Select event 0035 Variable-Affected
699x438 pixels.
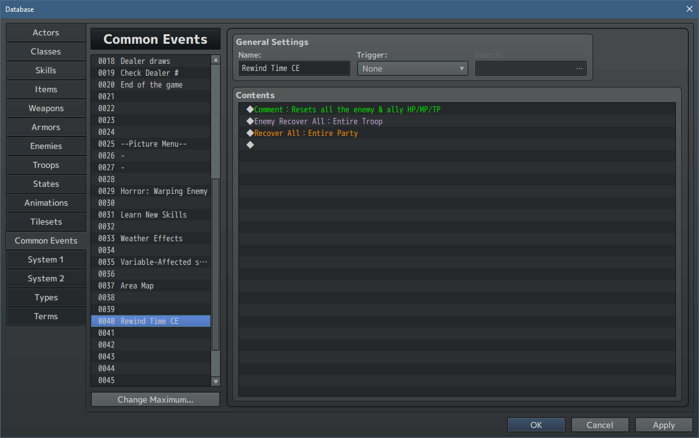tap(151, 261)
